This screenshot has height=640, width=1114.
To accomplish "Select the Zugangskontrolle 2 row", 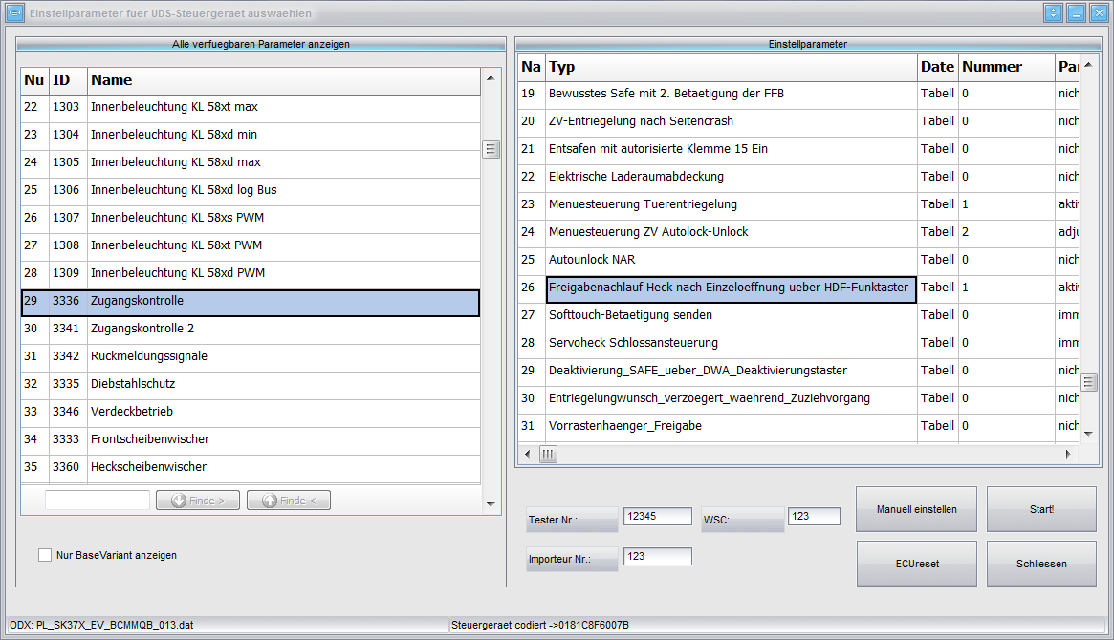I will click(251, 329).
